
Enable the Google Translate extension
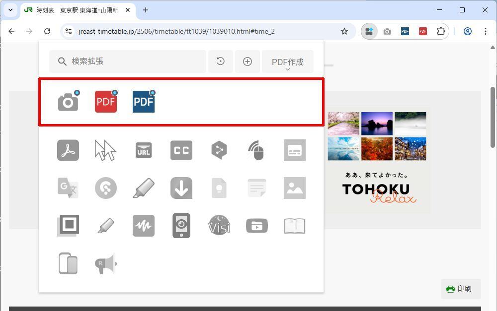[68, 188]
